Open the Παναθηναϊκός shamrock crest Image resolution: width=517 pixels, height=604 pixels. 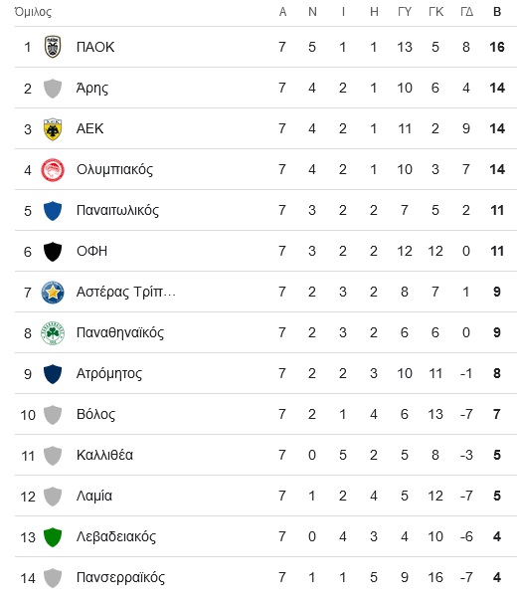pos(53,333)
